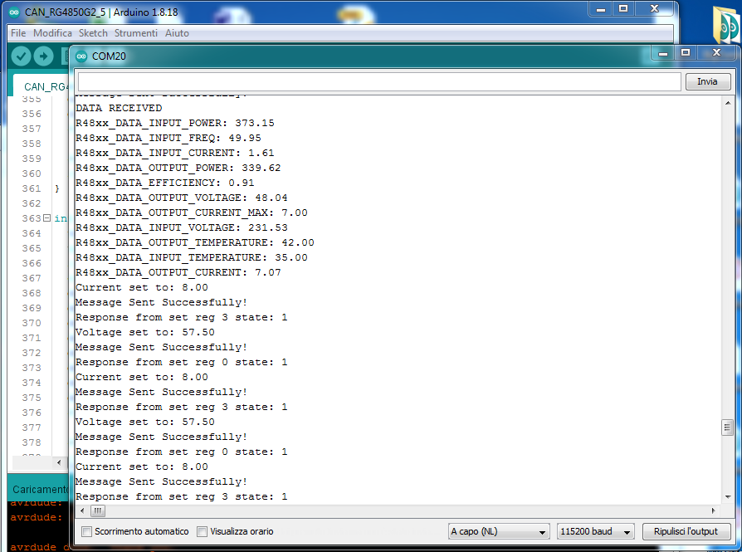The width and height of the screenshot is (742, 552).
Task: Click the Verify sketch checkmark icon
Action: pyautogui.click(x=21, y=56)
